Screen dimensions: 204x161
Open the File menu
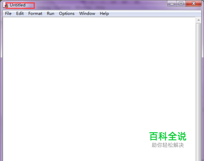point(8,14)
